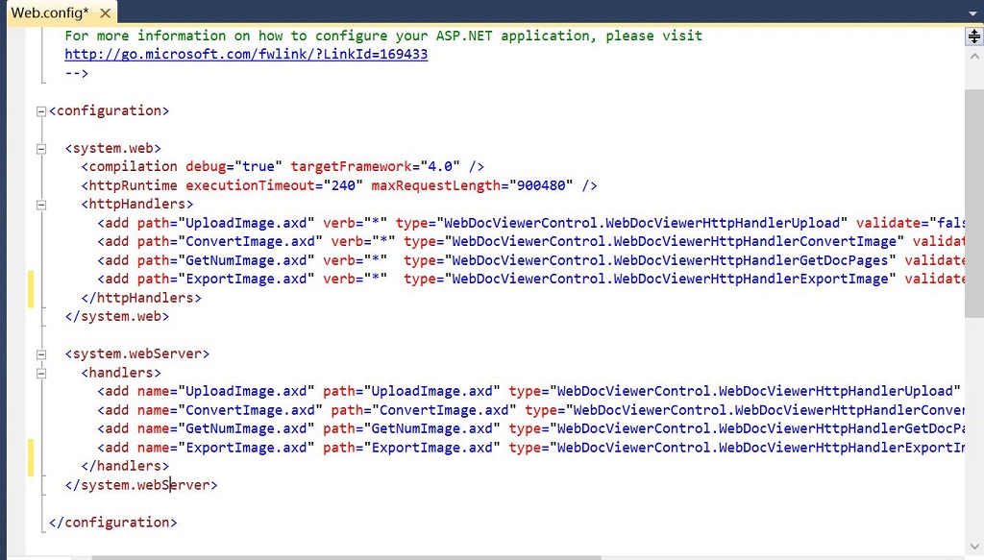Close the Web.config tab
The height and width of the screenshot is (560, 984).
coord(105,13)
